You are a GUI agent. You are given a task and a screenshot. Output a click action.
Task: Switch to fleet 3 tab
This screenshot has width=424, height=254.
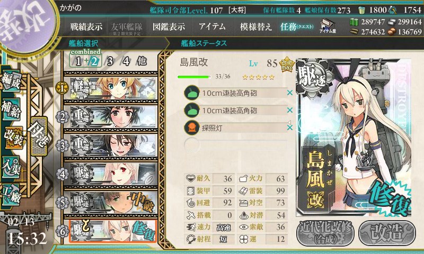click(x=110, y=61)
